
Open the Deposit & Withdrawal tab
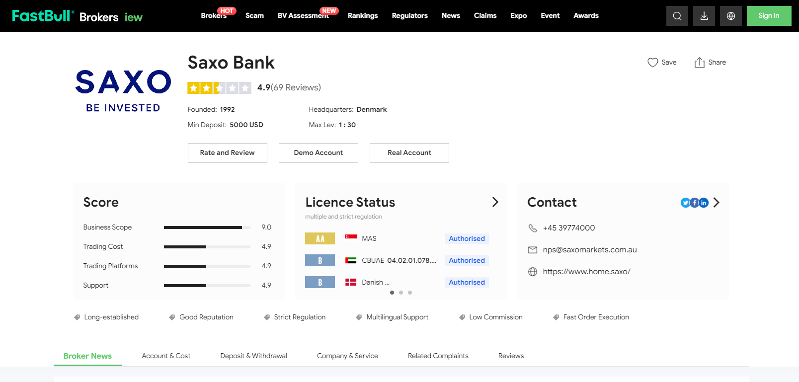(253, 356)
